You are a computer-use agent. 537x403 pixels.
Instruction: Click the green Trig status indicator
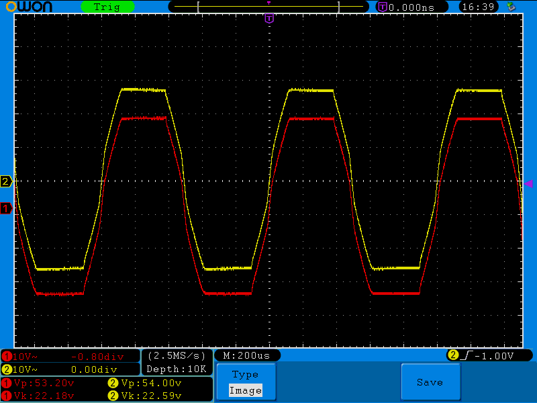pos(107,7)
